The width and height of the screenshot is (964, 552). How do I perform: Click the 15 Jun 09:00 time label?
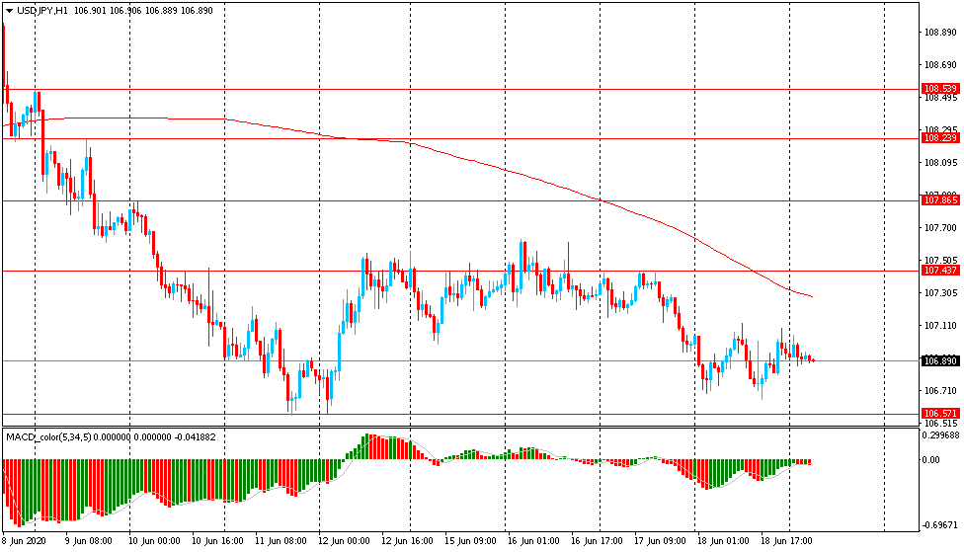(x=470, y=541)
